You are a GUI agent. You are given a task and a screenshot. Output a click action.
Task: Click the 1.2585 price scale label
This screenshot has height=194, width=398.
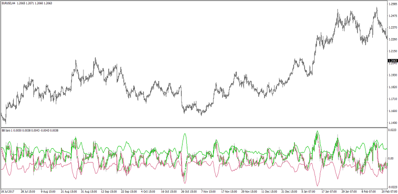point(393,4)
